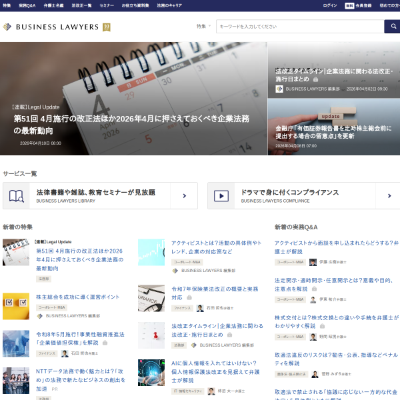
Task: Click group photo thumbnail for NTTデータ article
Action: tap(16, 381)
